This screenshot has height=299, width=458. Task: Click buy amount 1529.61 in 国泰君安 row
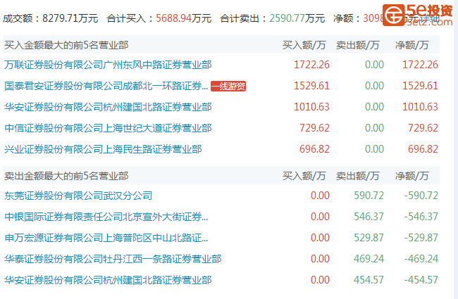(x=311, y=86)
